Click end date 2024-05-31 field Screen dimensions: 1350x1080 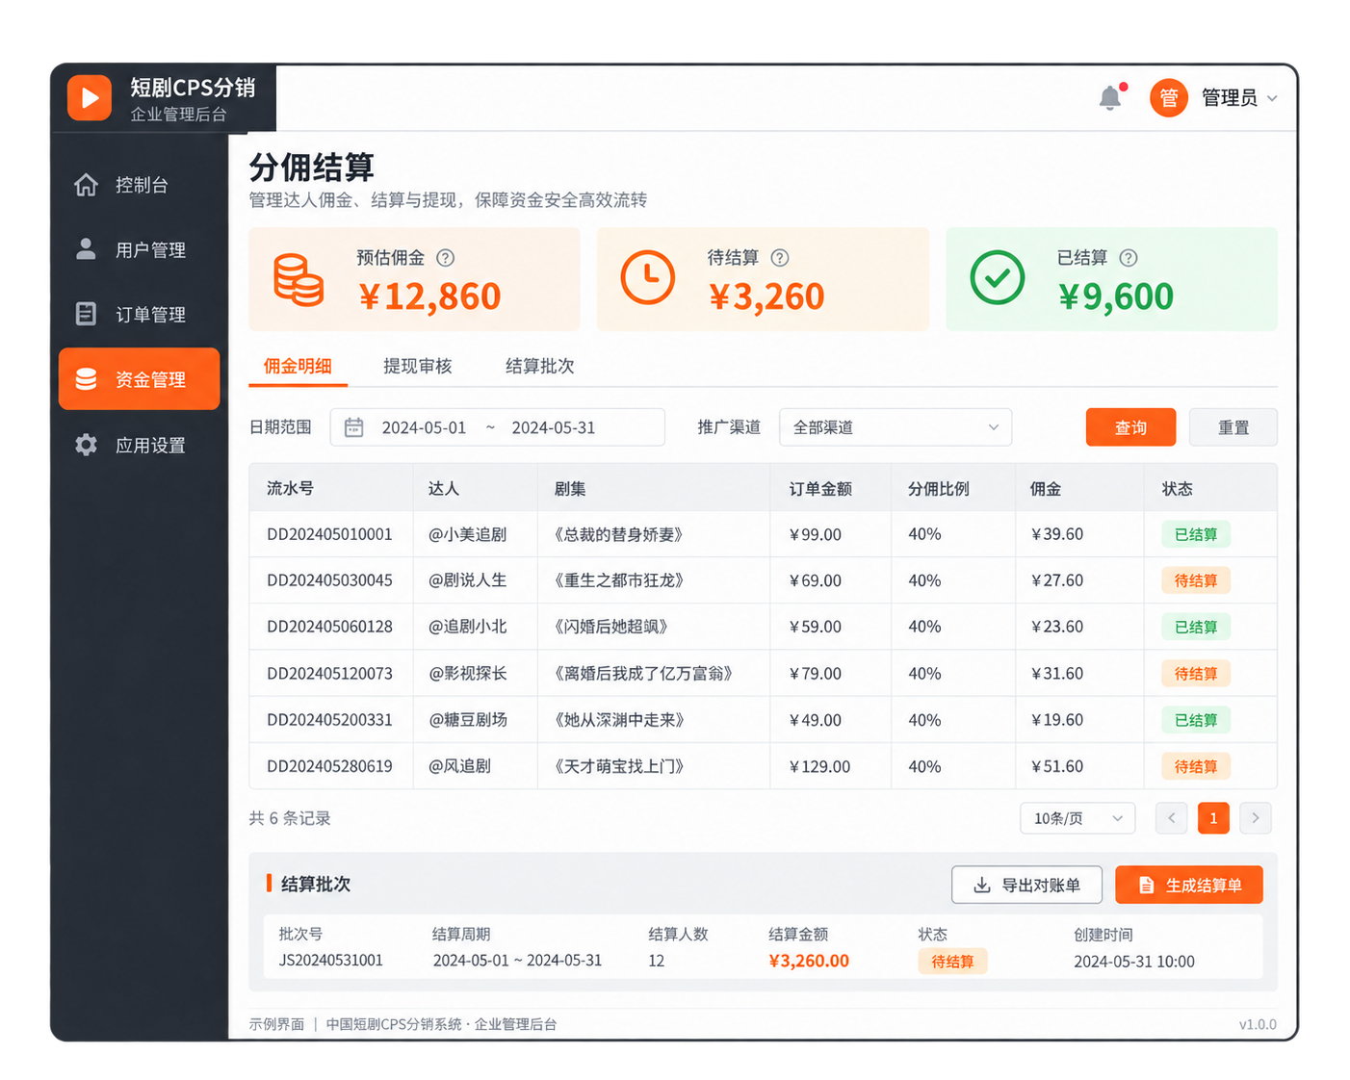(x=554, y=427)
